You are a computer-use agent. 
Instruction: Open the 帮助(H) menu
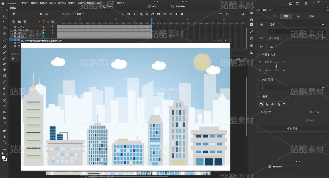120,3
